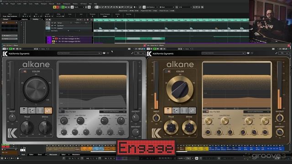Click INPUT knob in silver Alkane
The height and width of the screenshot is (164, 292).
coord(12,118)
